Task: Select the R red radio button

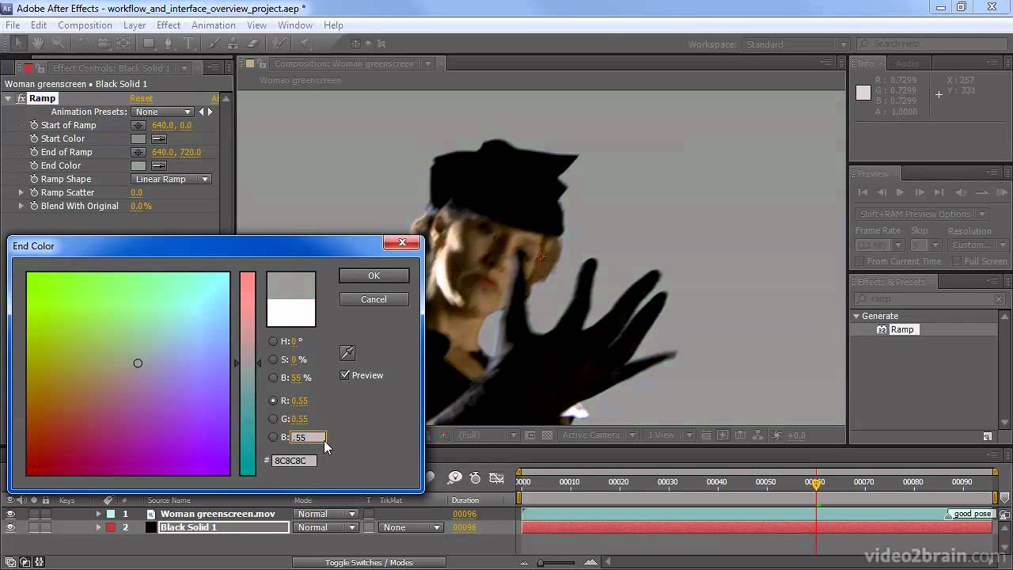Action: click(x=273, y=401)
